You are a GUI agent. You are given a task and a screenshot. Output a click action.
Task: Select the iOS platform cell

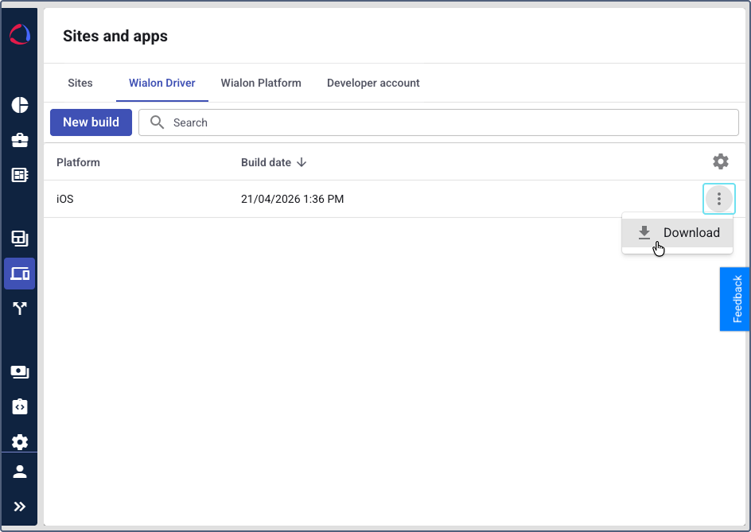[x=65, y=199]
